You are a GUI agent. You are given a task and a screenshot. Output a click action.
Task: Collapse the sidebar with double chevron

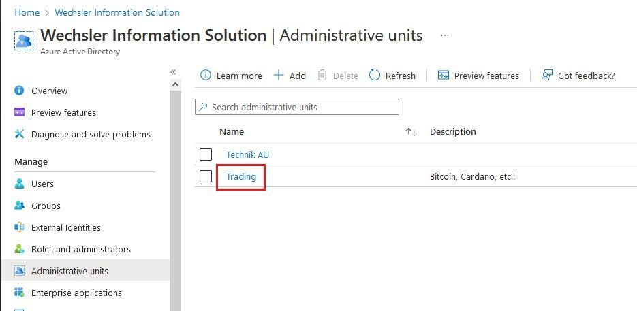pyautogui.click(x=173, y=72)
